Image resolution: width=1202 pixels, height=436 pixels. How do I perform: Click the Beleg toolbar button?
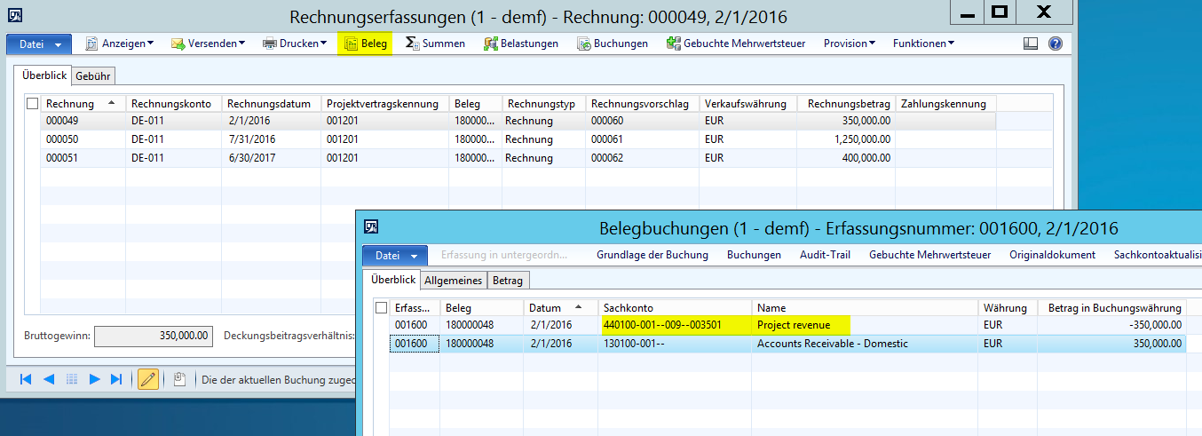point(365,44)
